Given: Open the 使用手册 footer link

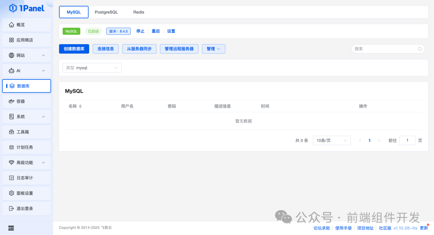Looking at the screenshot, I should [x=344, y=228].
